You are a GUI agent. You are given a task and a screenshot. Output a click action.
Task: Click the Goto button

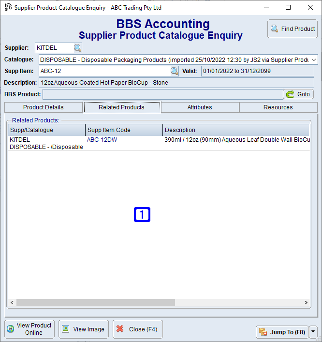[298, 94]
